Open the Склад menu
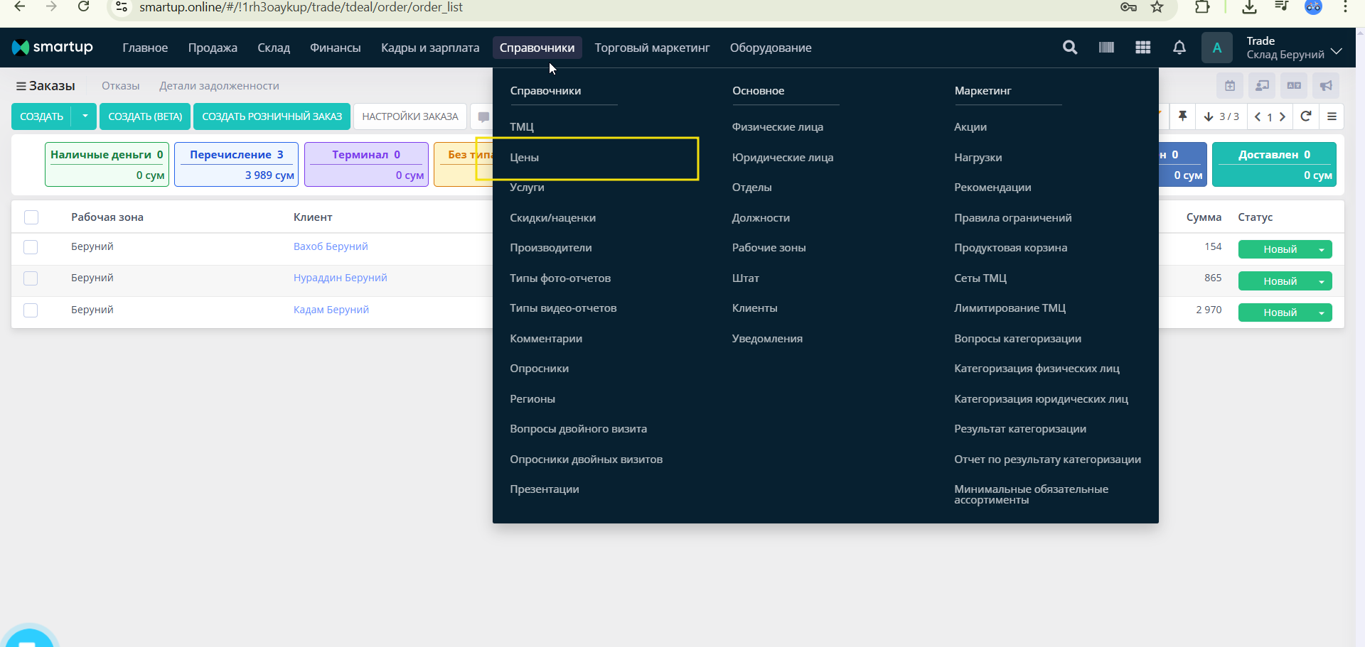Viewport: 1365px width, 647px height. [x=274, y=48]
